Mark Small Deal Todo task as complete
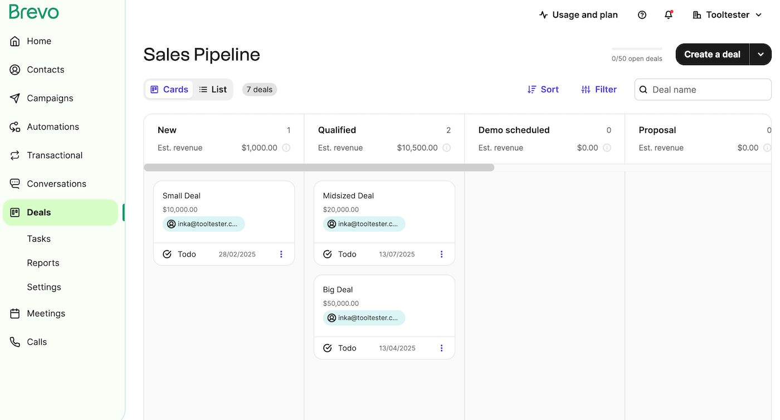 click(167, 254)
